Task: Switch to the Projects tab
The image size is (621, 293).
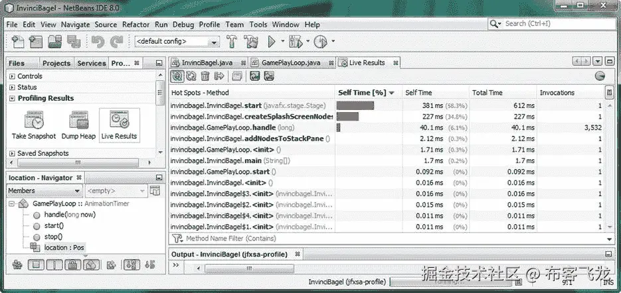Action: (x=56, y=63)
